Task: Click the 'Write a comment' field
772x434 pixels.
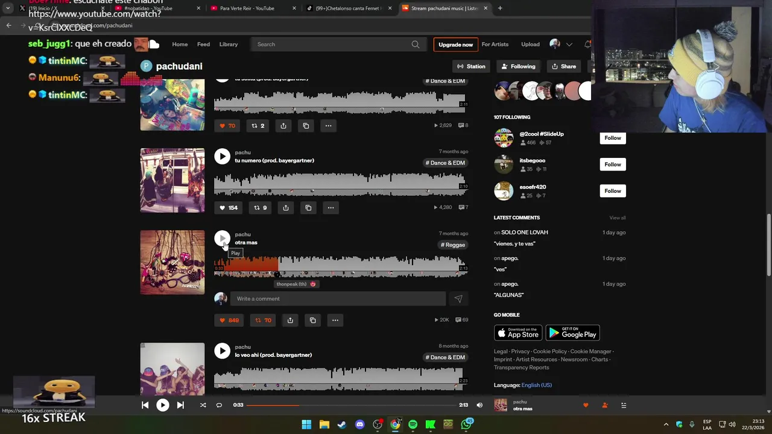Action: (x=338, y=298)
